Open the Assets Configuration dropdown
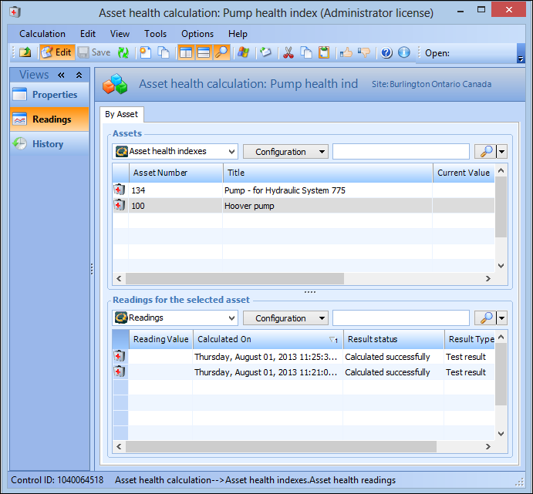Screen dimensions: 533x494 [x=285, y=152]
